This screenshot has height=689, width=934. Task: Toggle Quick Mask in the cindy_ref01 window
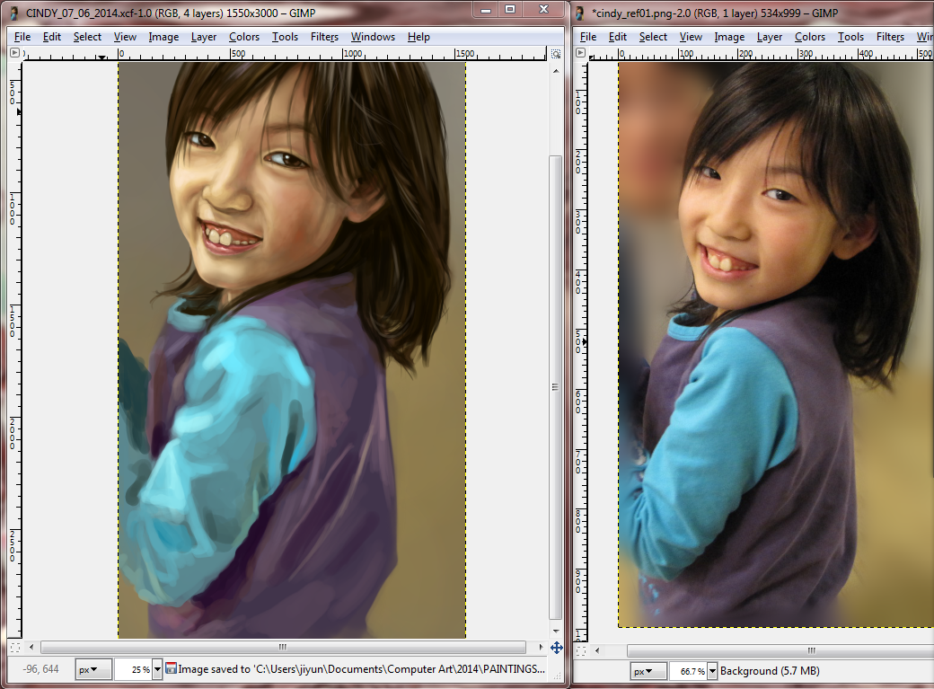click(580, 649)
